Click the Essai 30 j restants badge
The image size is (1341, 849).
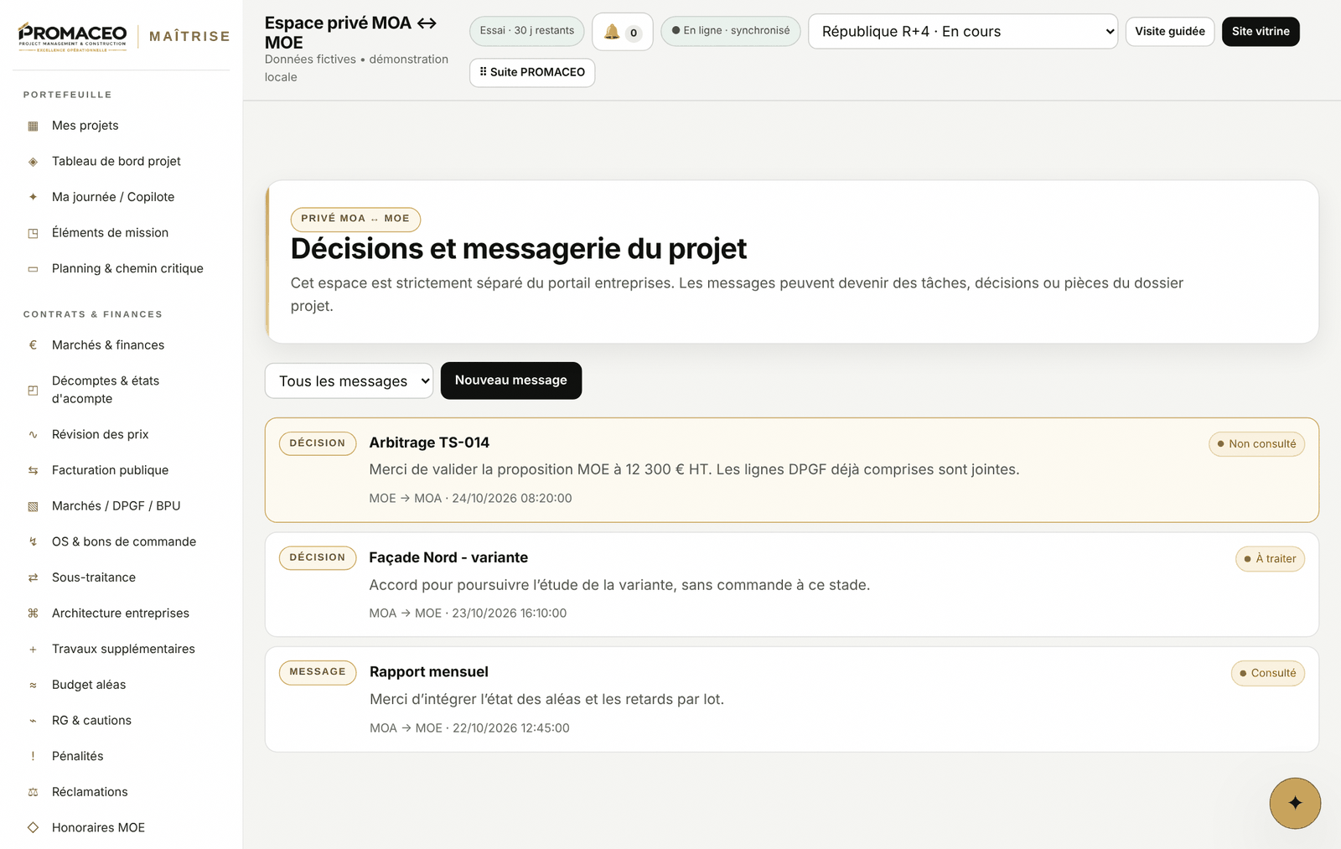[526, 31]
